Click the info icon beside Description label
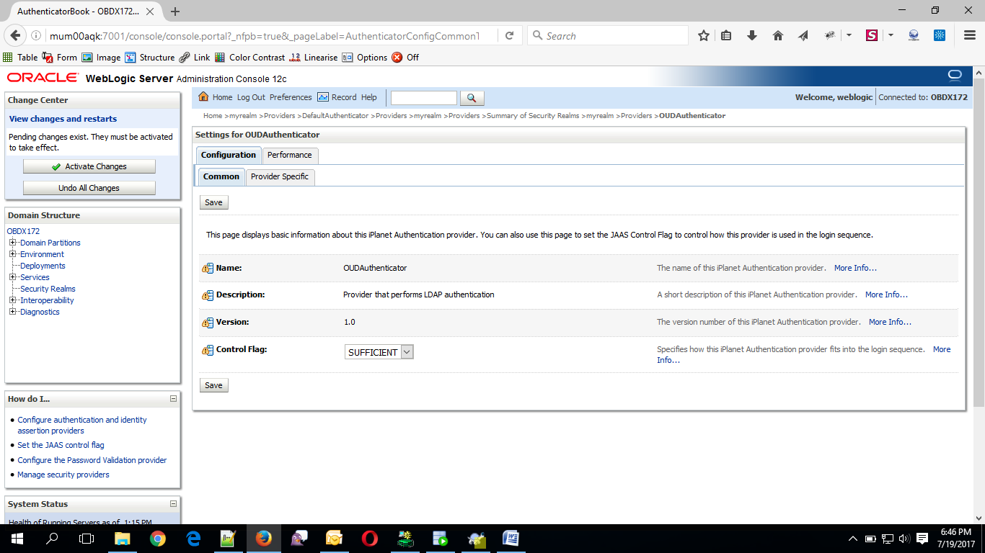 pos(208,295)
